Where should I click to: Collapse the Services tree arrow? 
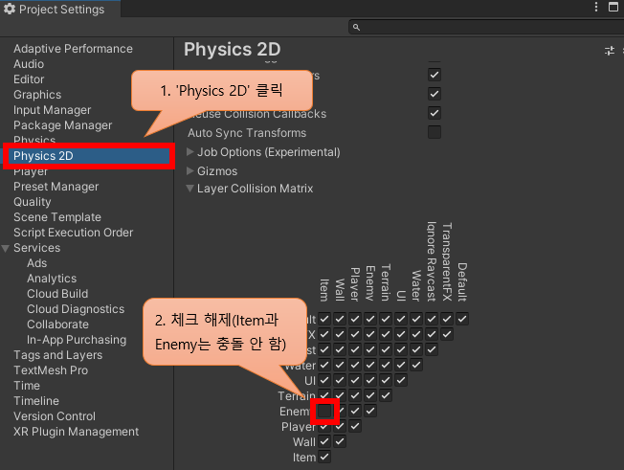pos(6,248)
